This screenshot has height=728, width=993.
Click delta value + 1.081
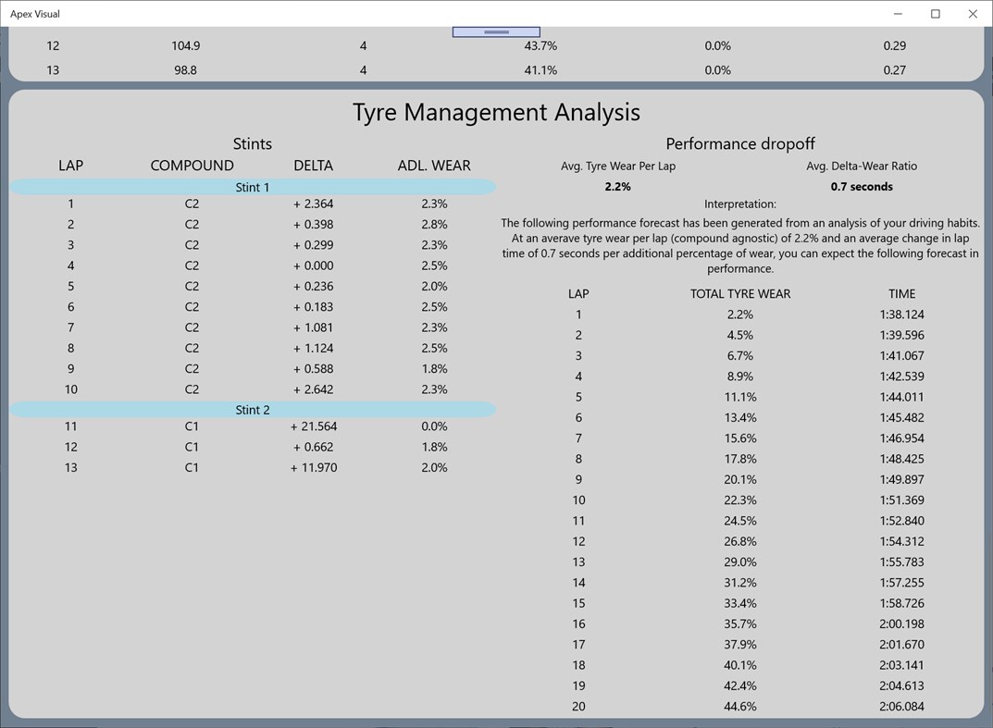tap(314, 327)
